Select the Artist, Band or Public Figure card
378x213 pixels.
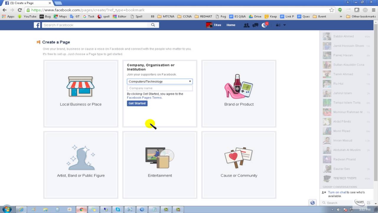pyautogui.click(x=81, y=165)
